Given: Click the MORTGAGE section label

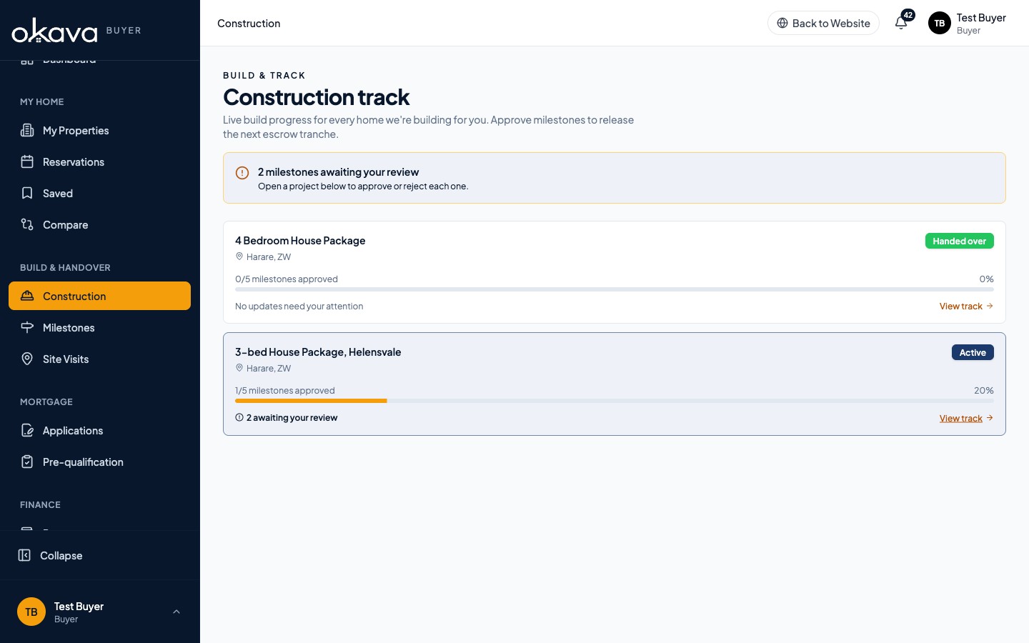Looking at the screenshot, I should (x=46, y=402).
